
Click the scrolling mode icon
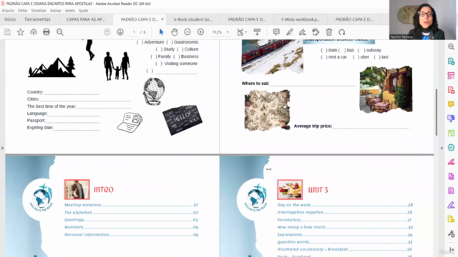(x=257, y=32)
